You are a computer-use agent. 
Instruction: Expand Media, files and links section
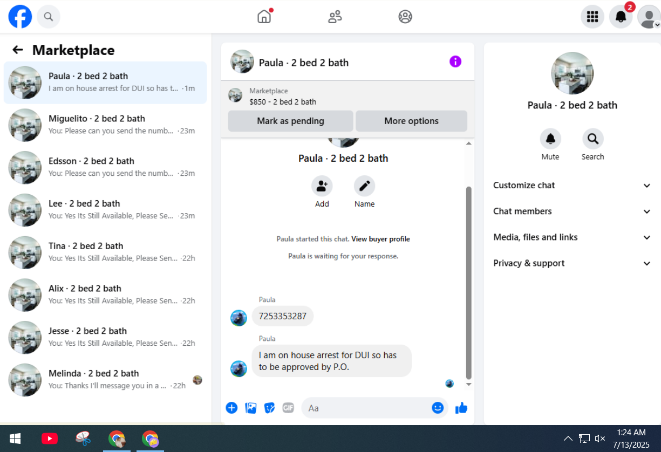(x=572, y=237)
